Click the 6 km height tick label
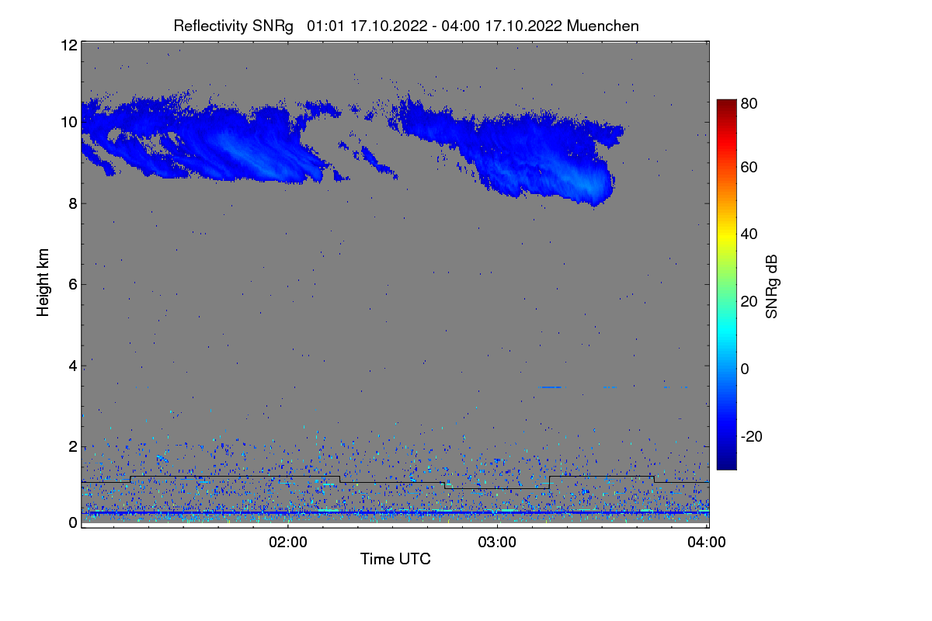932x621 pixels. click(72, 284)
